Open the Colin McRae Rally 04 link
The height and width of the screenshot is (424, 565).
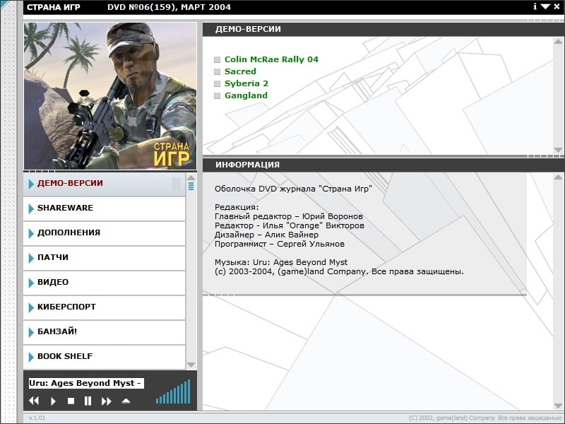[271, 59]
